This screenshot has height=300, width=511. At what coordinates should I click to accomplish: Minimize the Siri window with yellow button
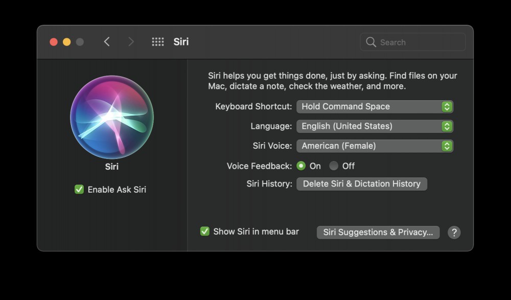(67, 42)
